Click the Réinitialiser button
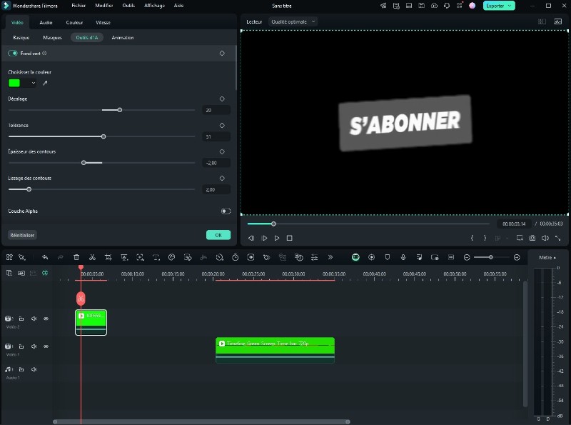The width and height of the screenshot is (571, 425). [22, 235]
